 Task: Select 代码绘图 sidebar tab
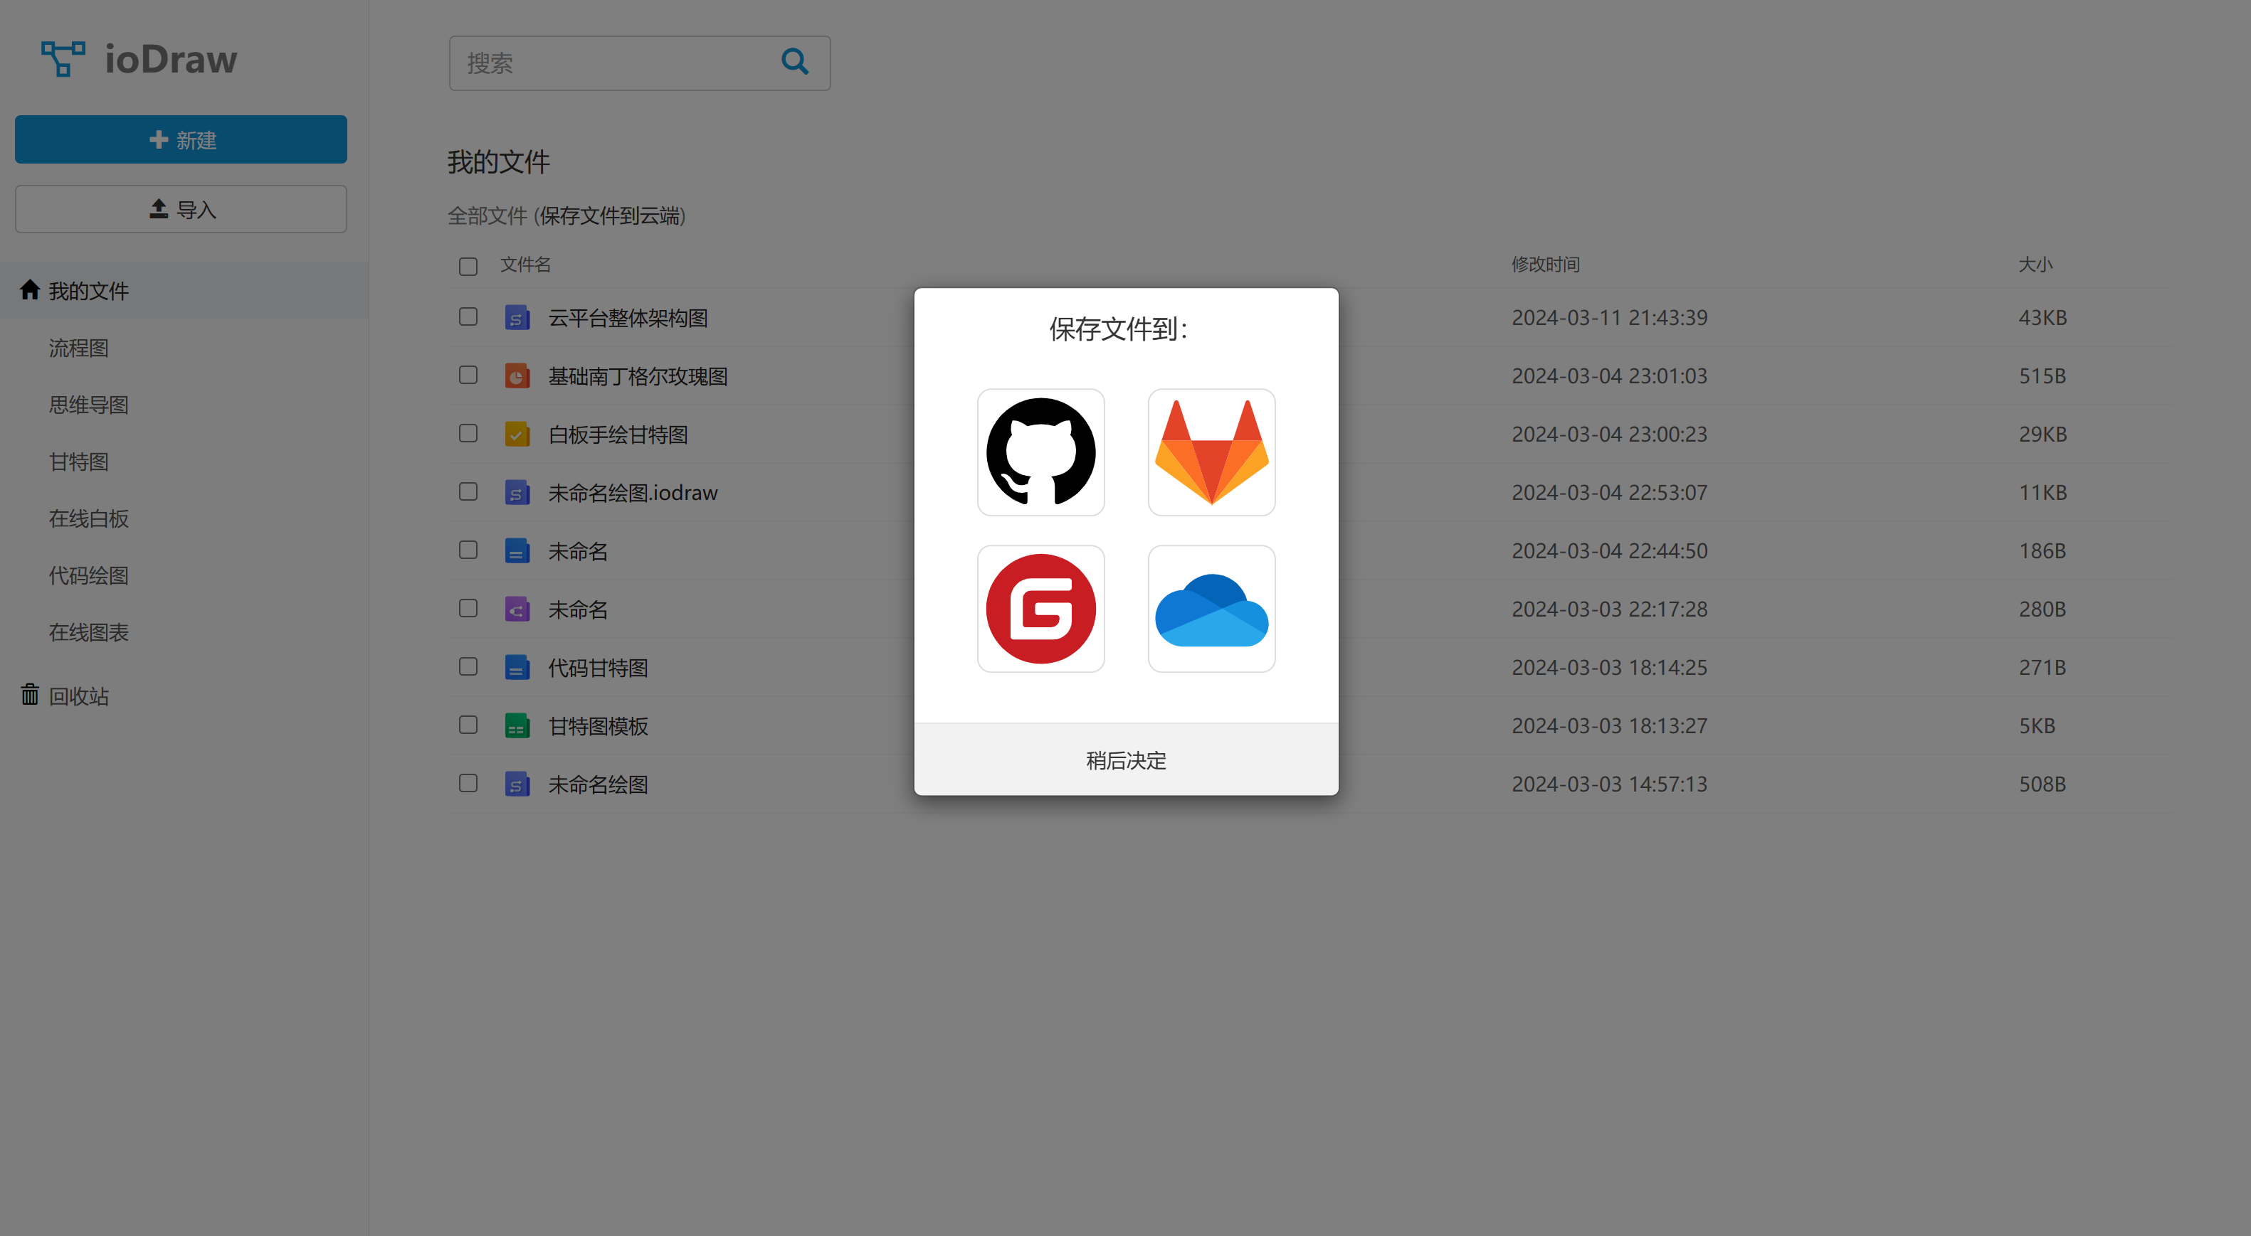(x=88, y=575)
